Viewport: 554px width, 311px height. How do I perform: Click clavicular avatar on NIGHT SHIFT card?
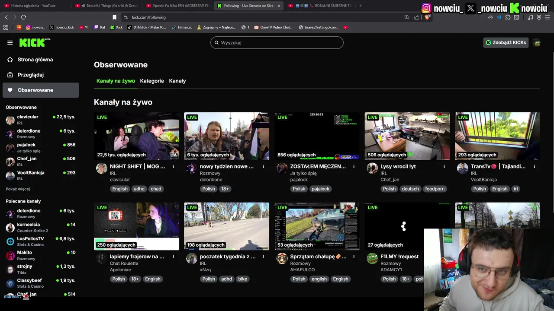pyautogui.click(x=101, y=168)
